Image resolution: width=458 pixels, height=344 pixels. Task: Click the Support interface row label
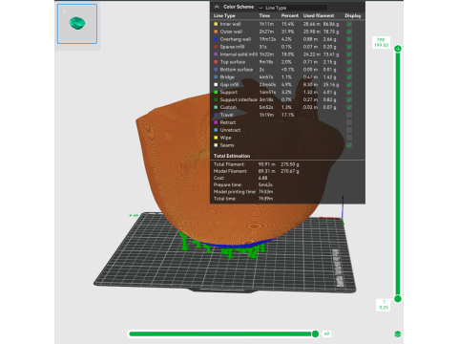[239, 99]
